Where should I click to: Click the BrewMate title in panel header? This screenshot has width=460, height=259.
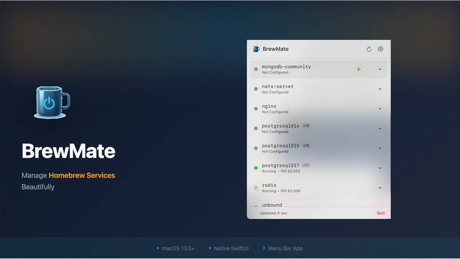click(x=276, y=49)
